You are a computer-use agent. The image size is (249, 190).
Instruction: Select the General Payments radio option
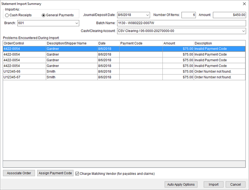point(43,15)
